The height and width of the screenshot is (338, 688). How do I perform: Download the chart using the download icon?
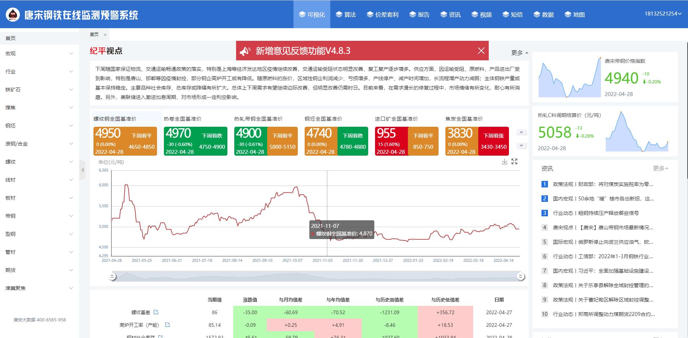pos(504,162)
